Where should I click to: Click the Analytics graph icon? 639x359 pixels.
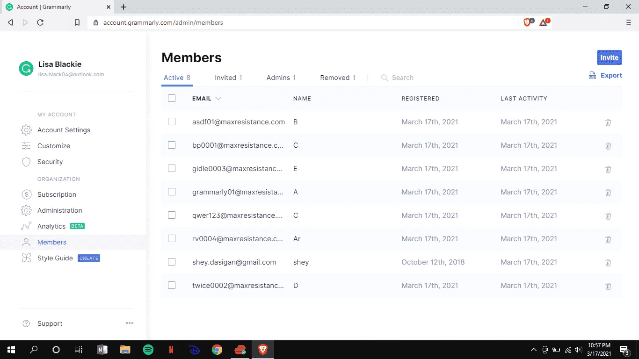coord(26,226)
